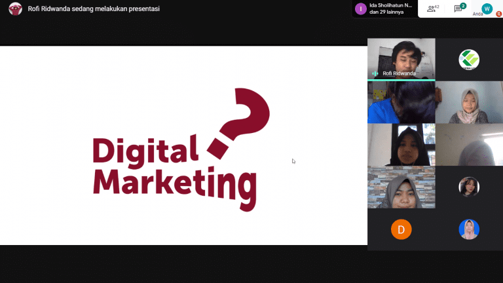Click the 'Digital Marketing' presentation slide
The width and height of the screenshot is (503, 283).
(183, 145)
